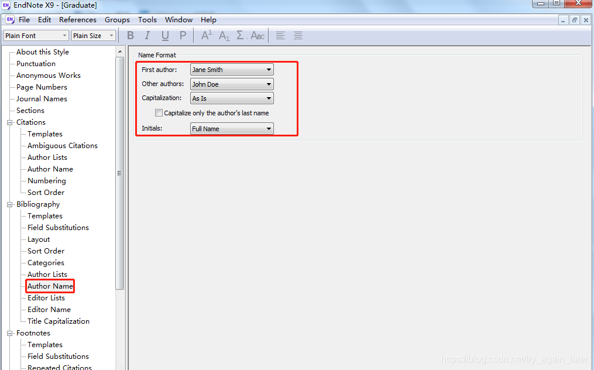The image size is (594, 370).
Task: Select Templates under Footnotes
Action: tap(44, 345)
